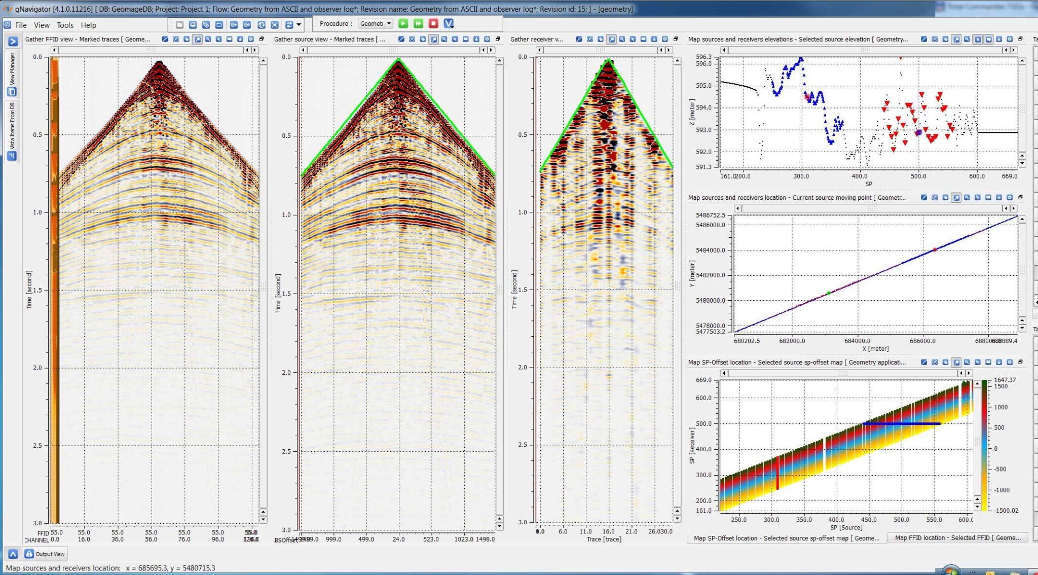Click download icon in Gather FFID view header

[240, 39]
